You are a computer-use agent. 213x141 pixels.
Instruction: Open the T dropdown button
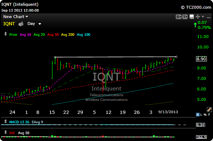coord(185,17)
